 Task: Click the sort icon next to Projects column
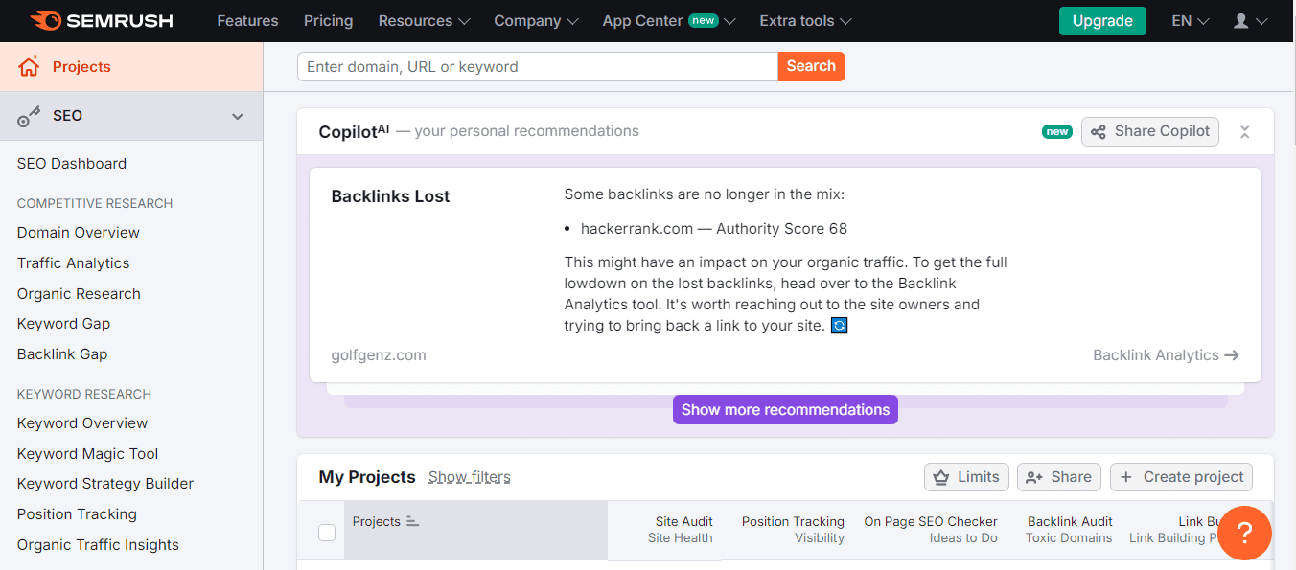tap(413, 521)
